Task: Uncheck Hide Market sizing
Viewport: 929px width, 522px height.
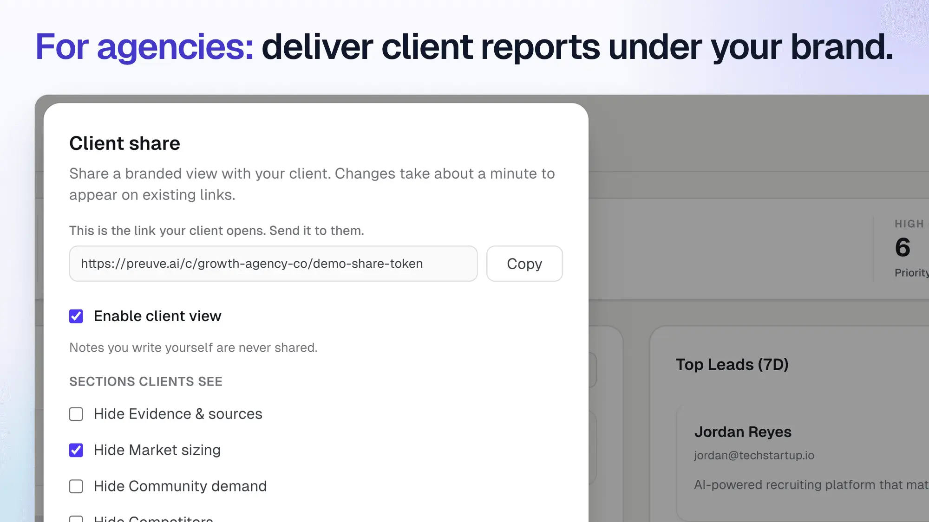Action: click(x=76, y=450)
